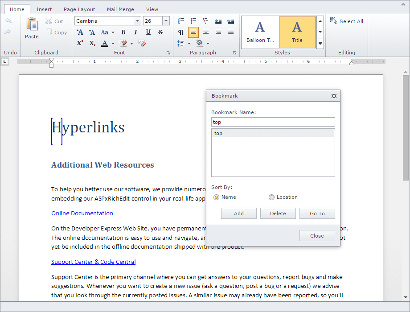Open the Mail Merge tab
The width and height of the screenshot is (410, 312).
coord(120,9)
